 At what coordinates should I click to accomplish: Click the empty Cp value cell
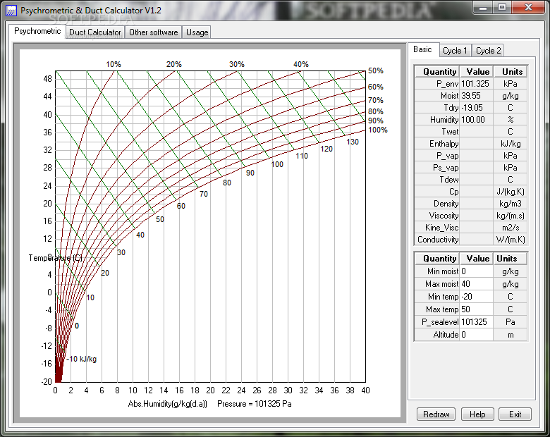click(x=476, y=192)
